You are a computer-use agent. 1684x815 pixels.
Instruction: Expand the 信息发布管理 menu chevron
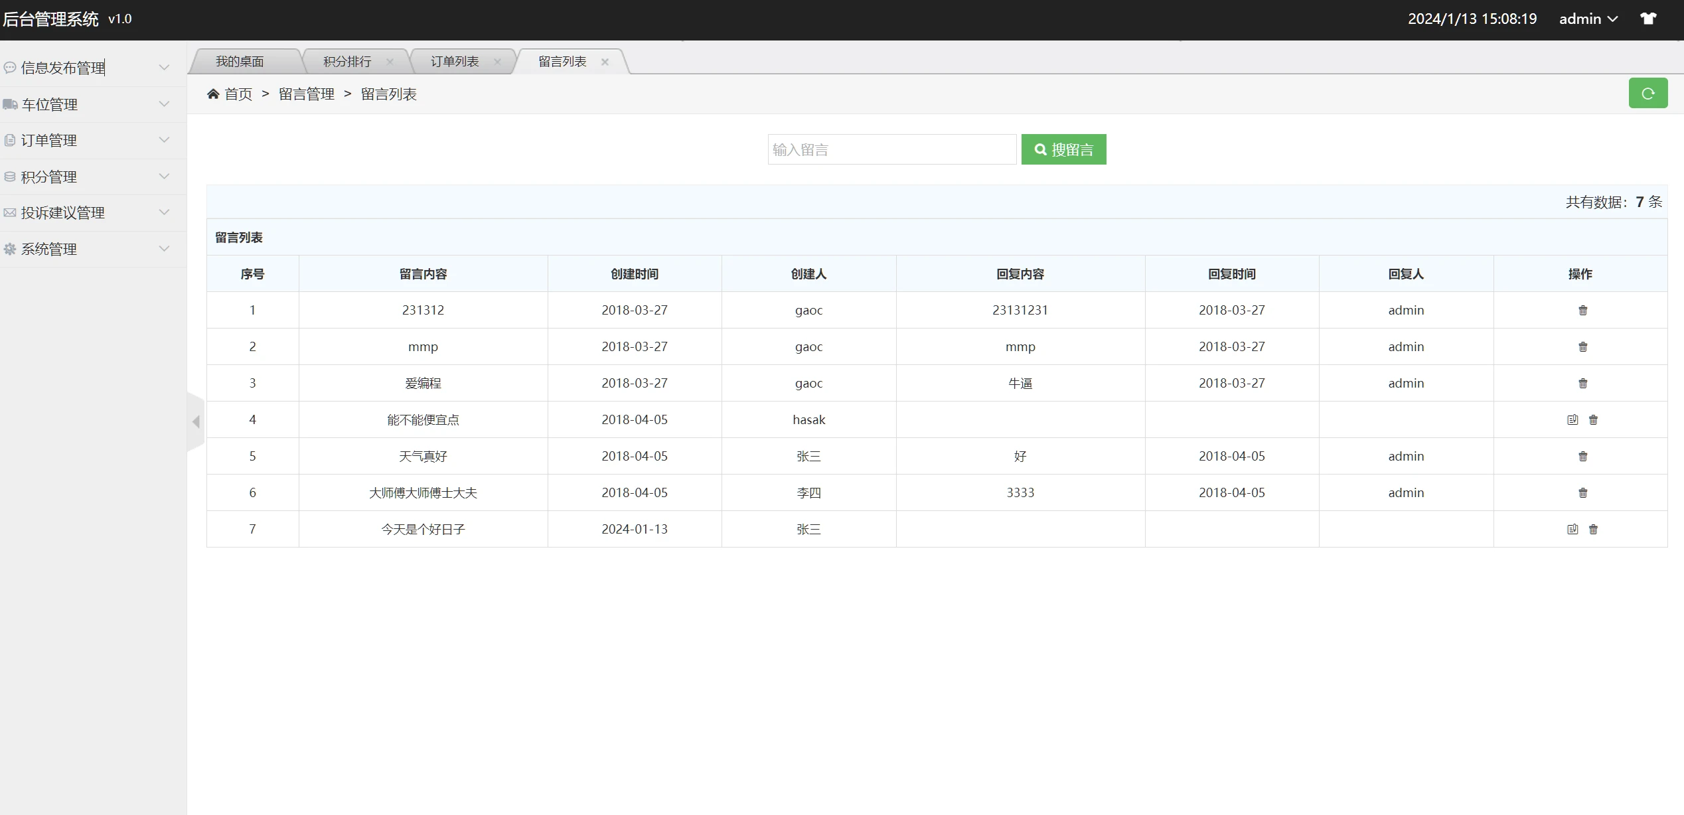165,68
